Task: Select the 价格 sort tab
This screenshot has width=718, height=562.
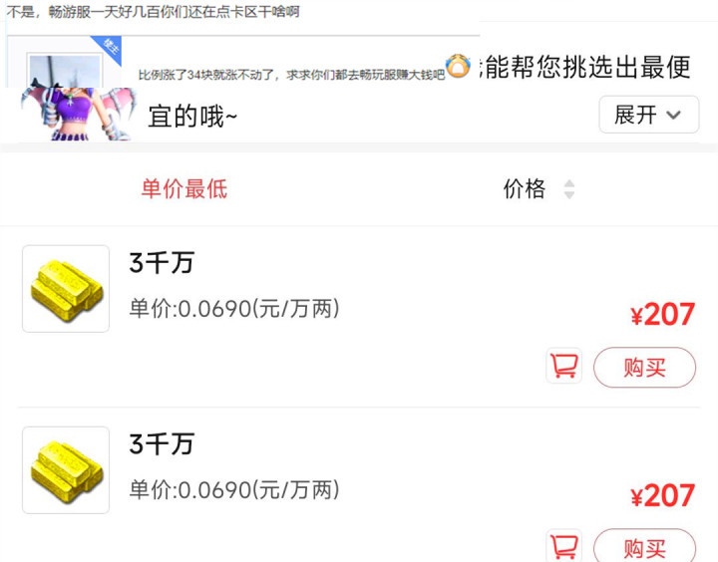Action: (x=525, y=189)
